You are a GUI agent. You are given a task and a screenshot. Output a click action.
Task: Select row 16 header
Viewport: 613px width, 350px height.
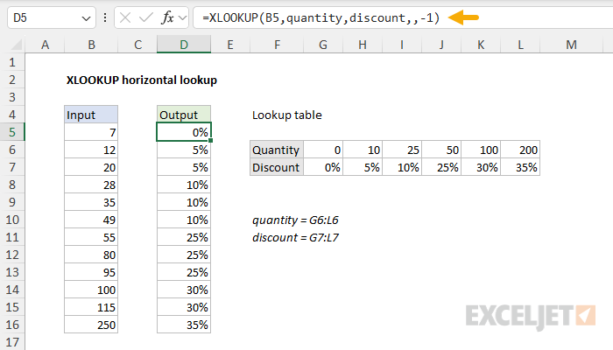click(x=12, y=325)
